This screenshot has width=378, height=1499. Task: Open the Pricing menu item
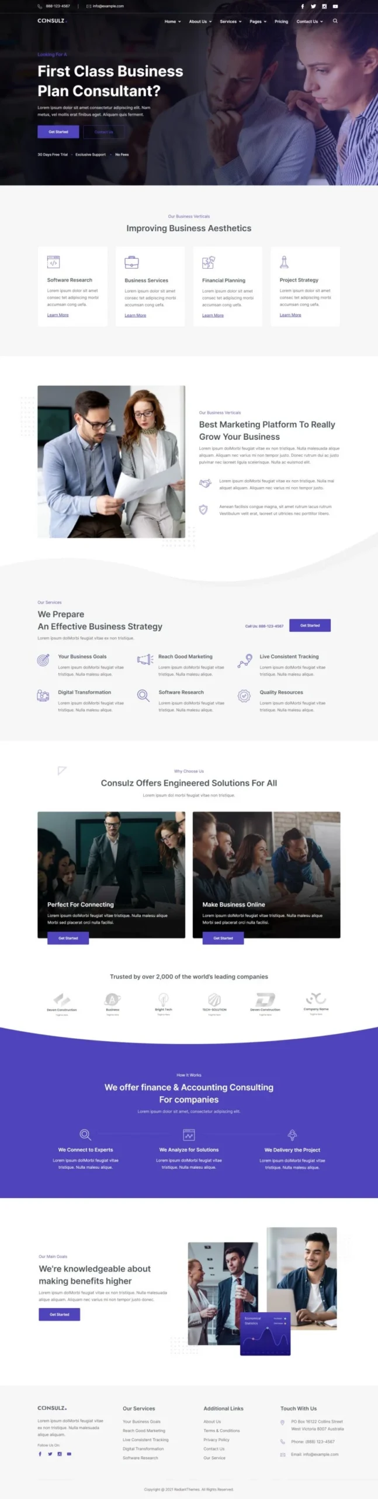pyautogui.click(x=281, y=22)
